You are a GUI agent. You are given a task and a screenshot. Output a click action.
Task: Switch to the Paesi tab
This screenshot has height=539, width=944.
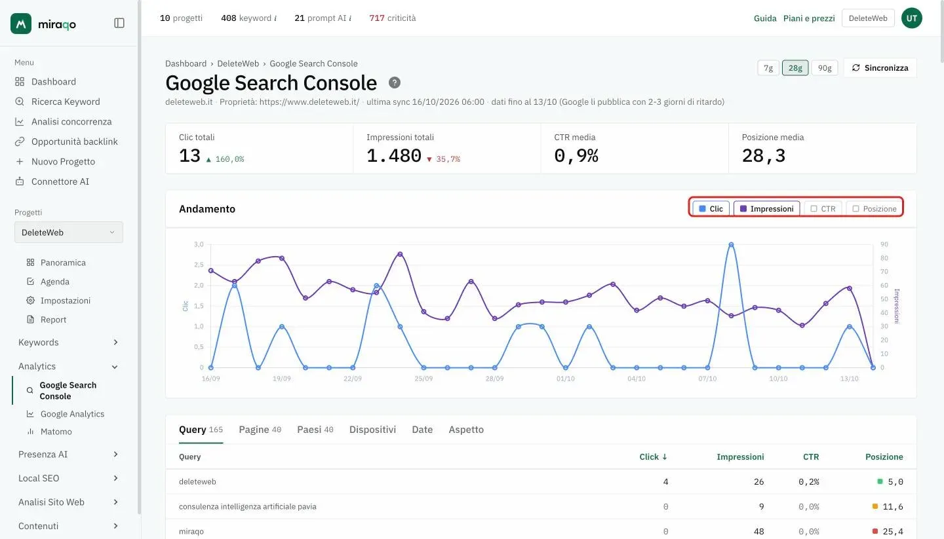(315, 430)
